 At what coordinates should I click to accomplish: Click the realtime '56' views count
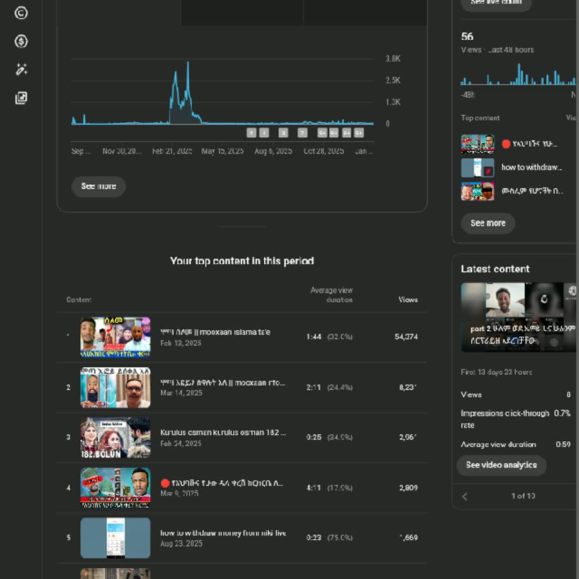[x=467, y=36]
